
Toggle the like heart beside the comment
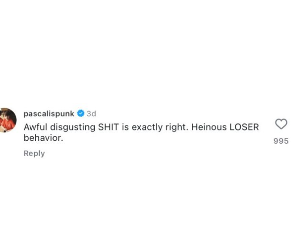coord(281,124)
